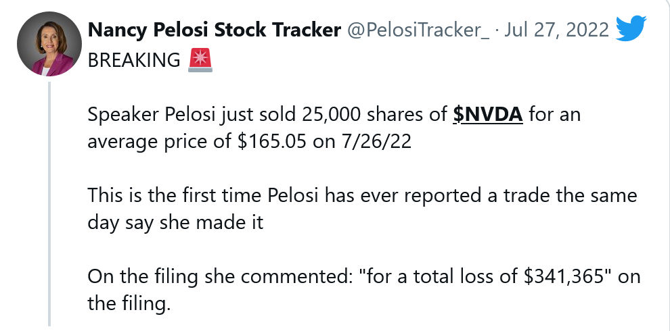The width and height of the screenshot is (670, 331).
Task: Click the Twitter bird logo
Action: (x=632, y=29)
